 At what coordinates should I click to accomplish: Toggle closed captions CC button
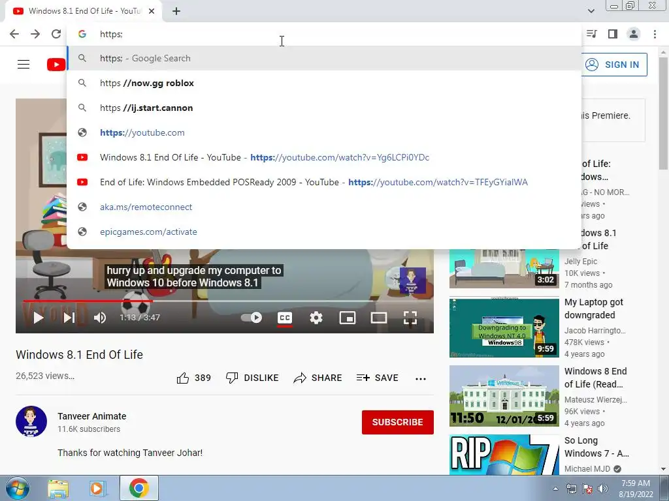point(285,318)
